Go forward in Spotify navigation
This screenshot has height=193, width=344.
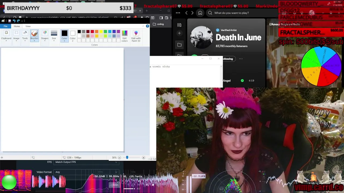click(x=192, y=13)
